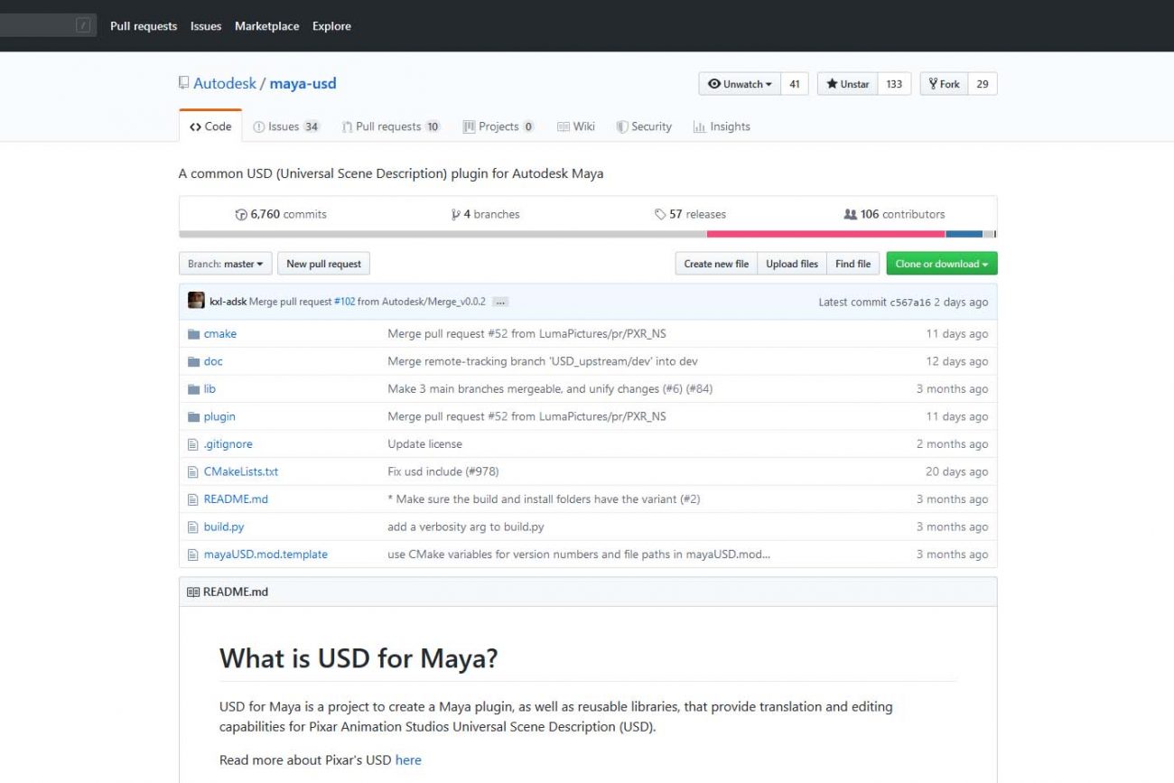Click the New pull request button
Image resolution: width=1174 pixels, height=783 pixels.
(323, 264)
